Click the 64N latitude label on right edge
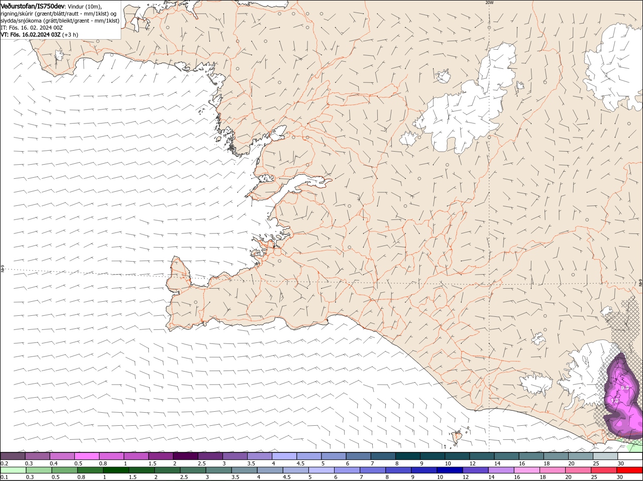Viewport: 643px width, 481px height. (x=640, y=283)
